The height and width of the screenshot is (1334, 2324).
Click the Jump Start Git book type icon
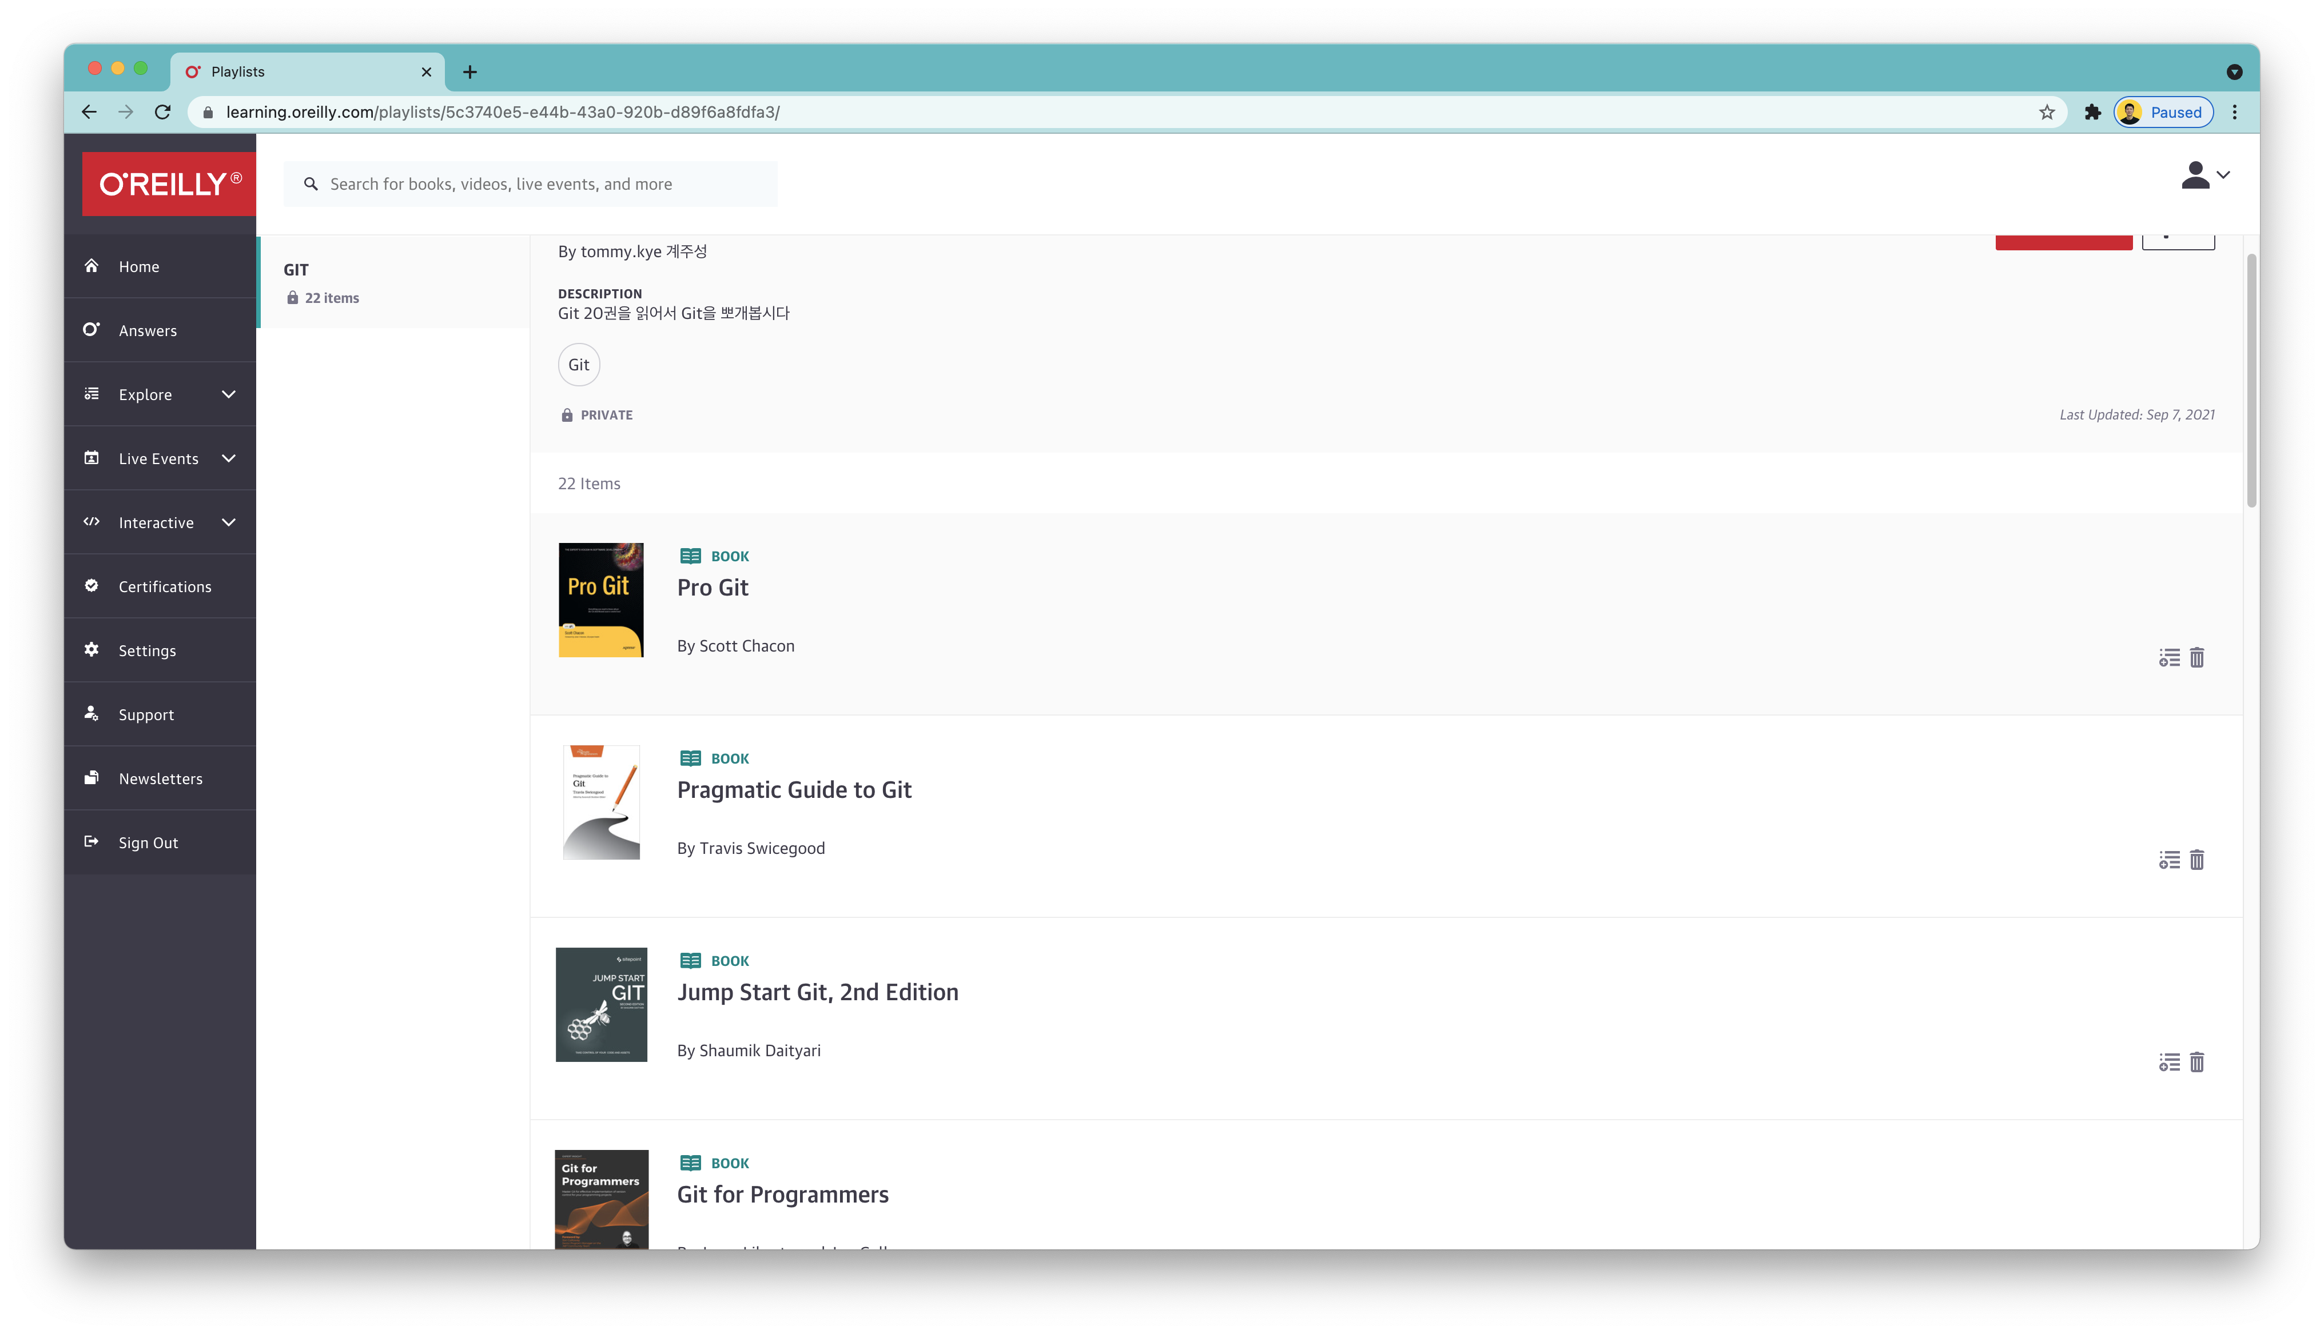tap(691, 961)
